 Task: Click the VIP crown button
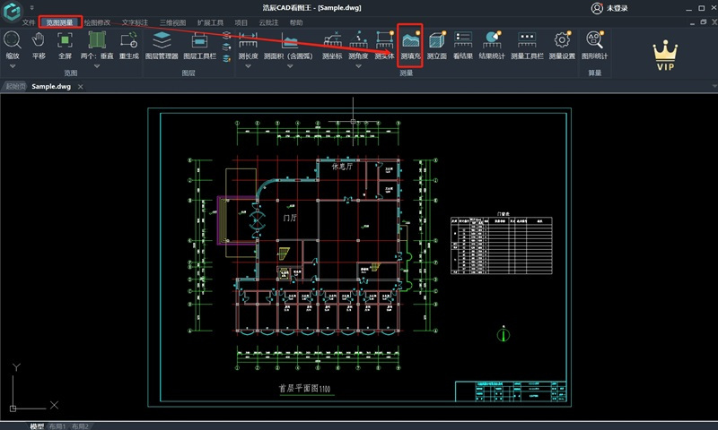tap(665, 56)
